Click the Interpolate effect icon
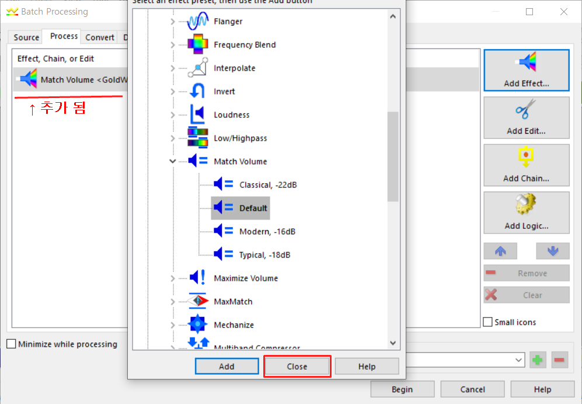 click(x=197, y=68)
